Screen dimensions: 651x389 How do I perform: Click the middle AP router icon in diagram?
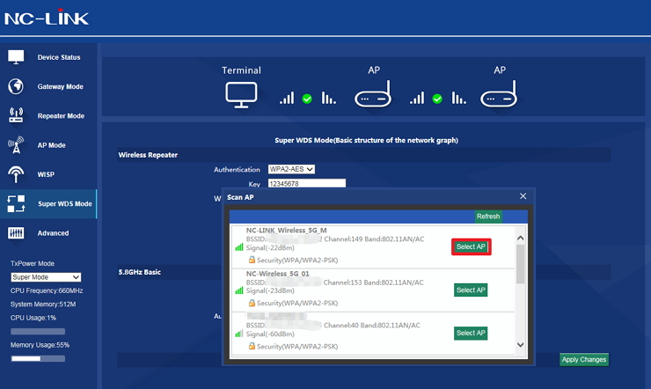point(373,95)
